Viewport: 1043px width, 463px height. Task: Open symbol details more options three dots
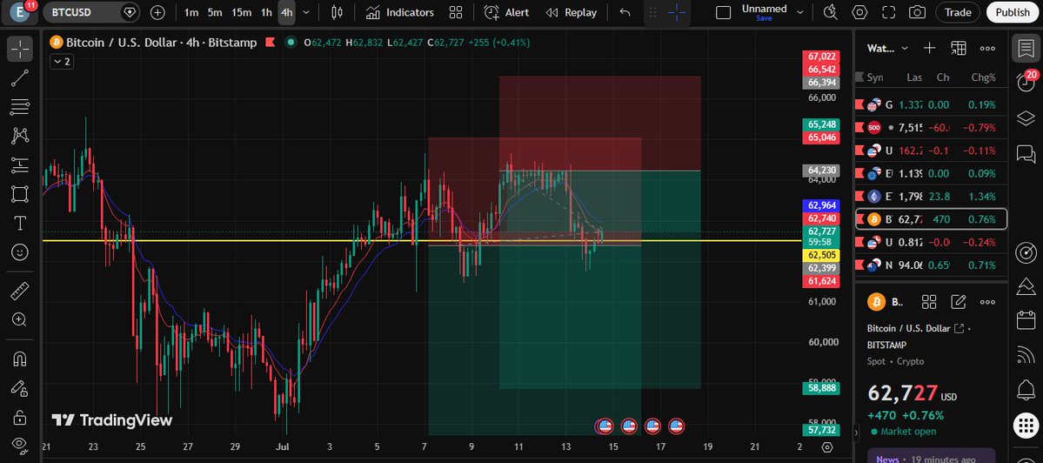click(988, 302)
